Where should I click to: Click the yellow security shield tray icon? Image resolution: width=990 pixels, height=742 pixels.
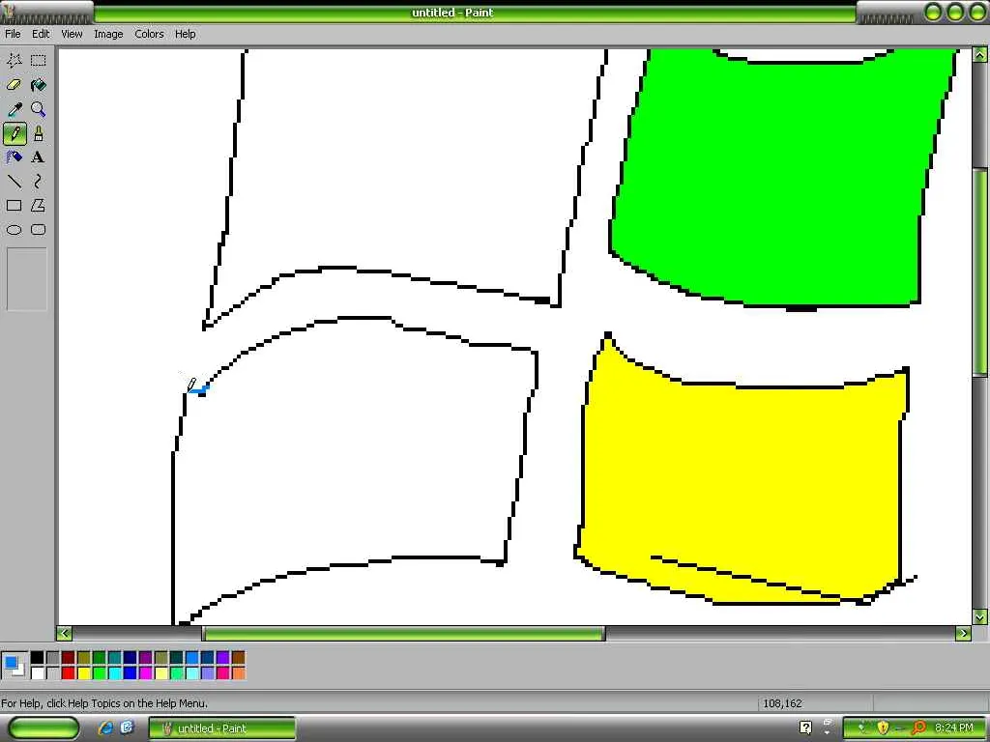tap(884, 728)
